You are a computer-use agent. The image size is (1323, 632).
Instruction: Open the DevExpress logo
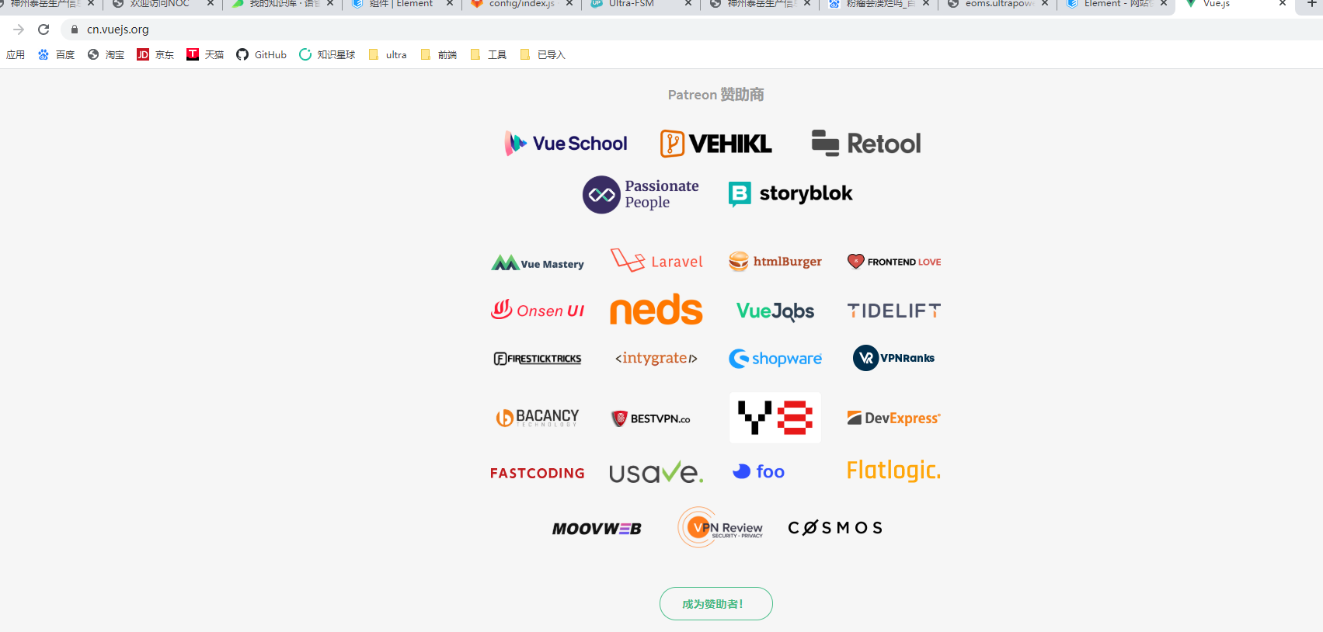tap(894, 418)
